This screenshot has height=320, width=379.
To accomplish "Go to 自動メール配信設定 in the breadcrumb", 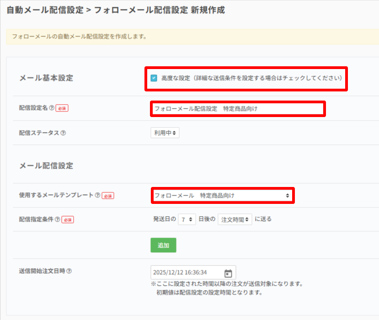I will coord(44,10).
